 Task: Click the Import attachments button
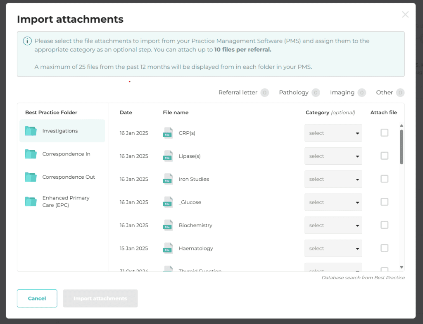pyautogui.click(x=100, y=298)
